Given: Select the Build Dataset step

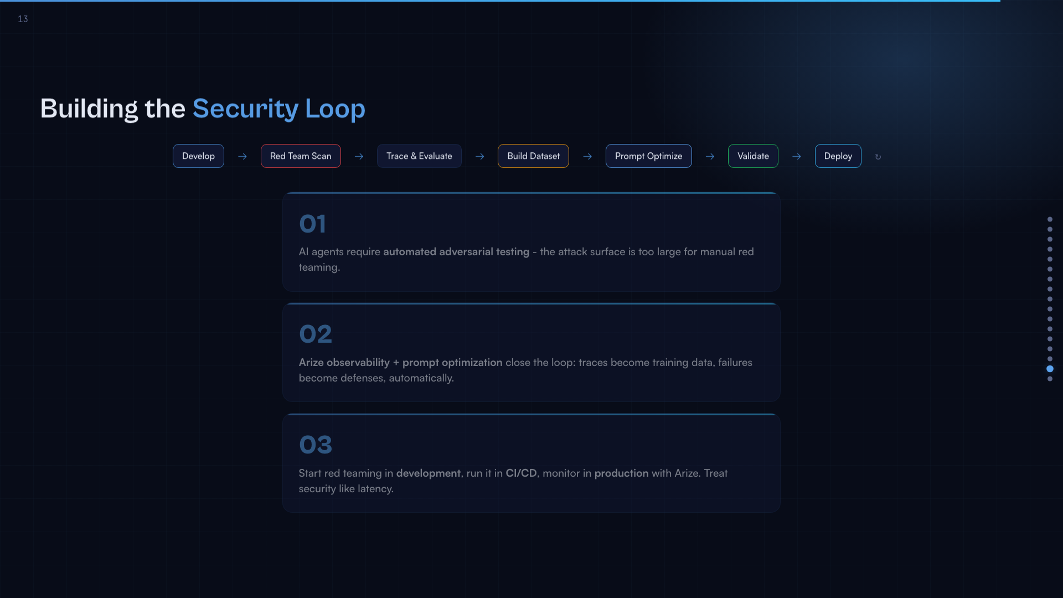Looking at the screenshot, I should click(533, 156).
